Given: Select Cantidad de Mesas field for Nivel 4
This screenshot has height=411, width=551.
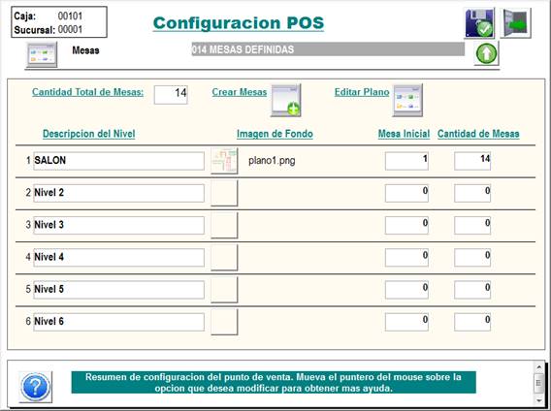Looking at the screenshot, I should coord(472,258).
